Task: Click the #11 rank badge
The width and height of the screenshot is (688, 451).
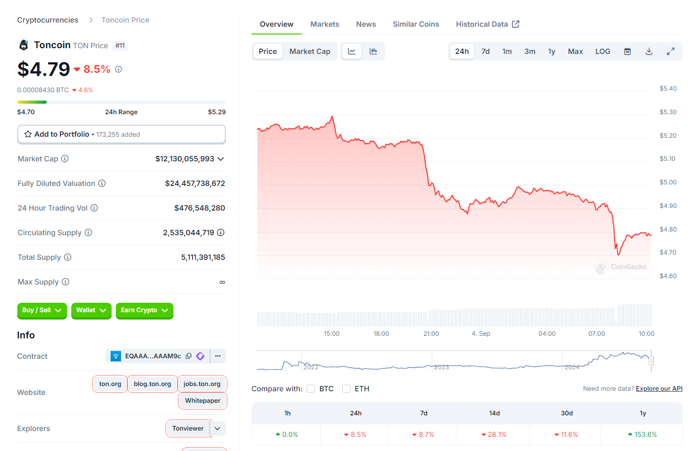Action: tap(120, 46)
